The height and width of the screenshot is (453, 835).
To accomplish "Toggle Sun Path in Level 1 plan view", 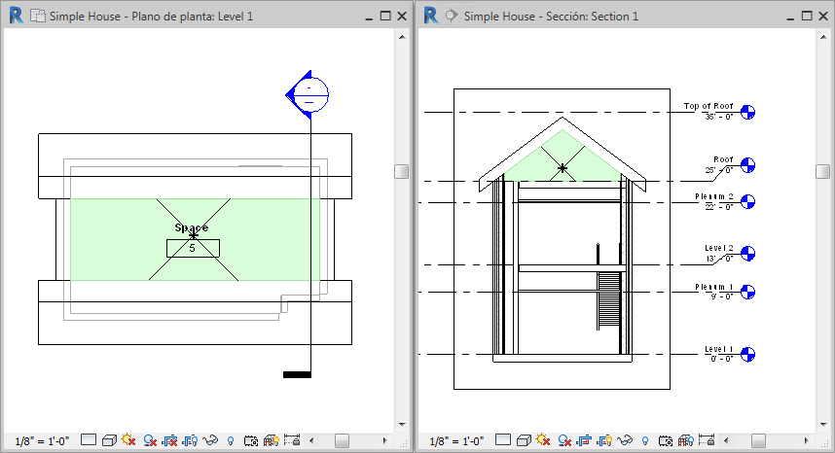I will pyautogui.click(x=128, y=440).
